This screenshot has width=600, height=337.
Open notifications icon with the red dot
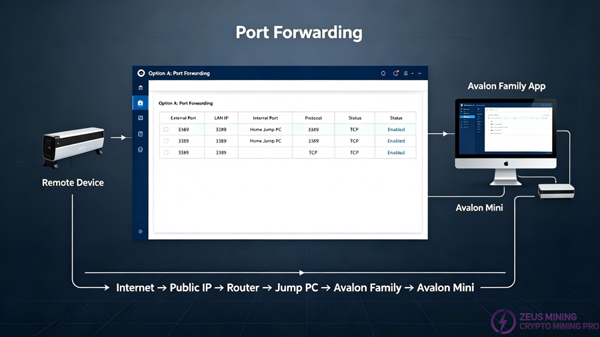[395, 73]
